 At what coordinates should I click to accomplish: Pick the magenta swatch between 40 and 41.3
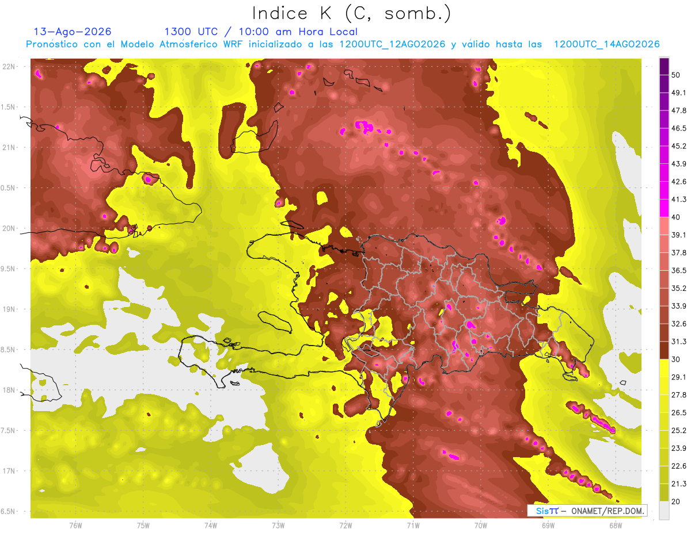click(x=664, y=208)
